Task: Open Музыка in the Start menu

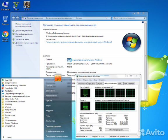Action: tap(49, 101)
